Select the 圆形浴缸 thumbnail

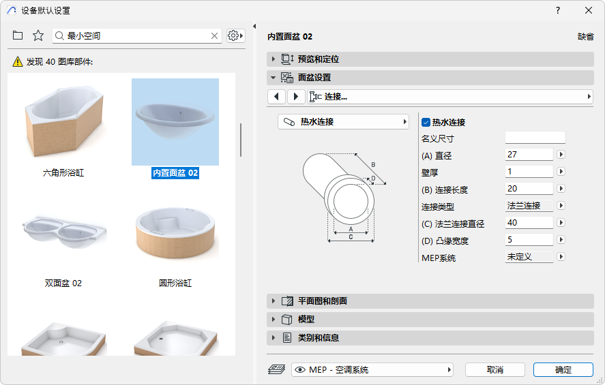(x=175, y=232)
